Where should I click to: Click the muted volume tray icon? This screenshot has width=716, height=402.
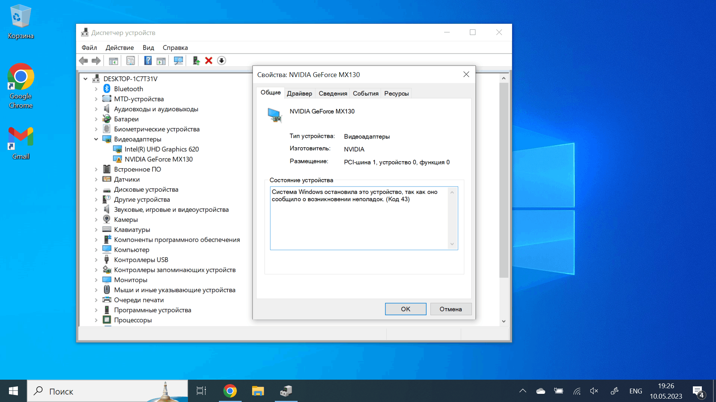594,391
